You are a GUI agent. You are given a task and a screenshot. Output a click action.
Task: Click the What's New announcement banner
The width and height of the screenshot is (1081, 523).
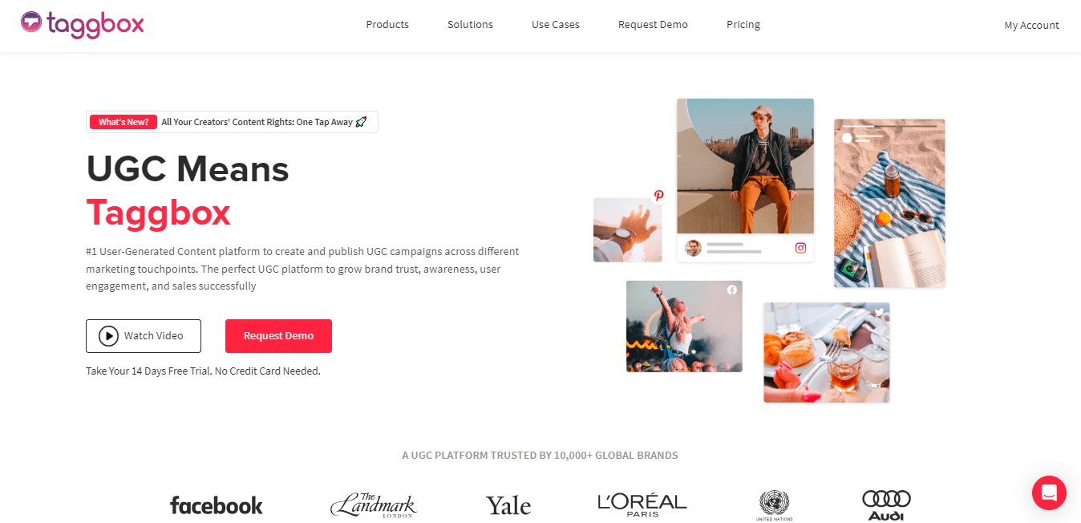tap(232, 122)
